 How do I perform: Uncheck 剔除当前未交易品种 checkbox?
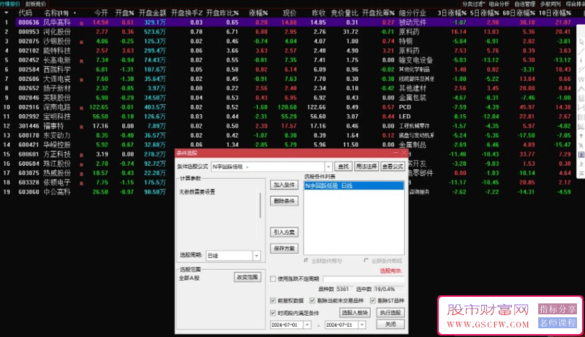coord(312,300)
